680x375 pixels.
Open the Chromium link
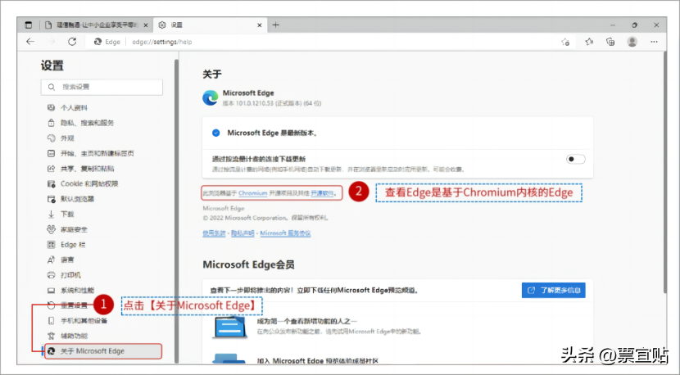253,193
